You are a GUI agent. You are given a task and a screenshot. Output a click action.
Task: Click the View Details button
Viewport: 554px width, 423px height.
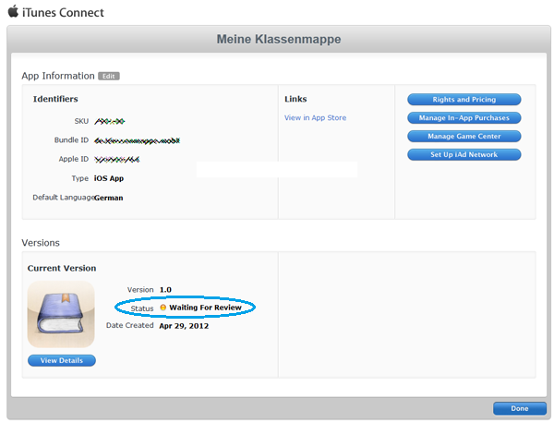tap(61, 360)
